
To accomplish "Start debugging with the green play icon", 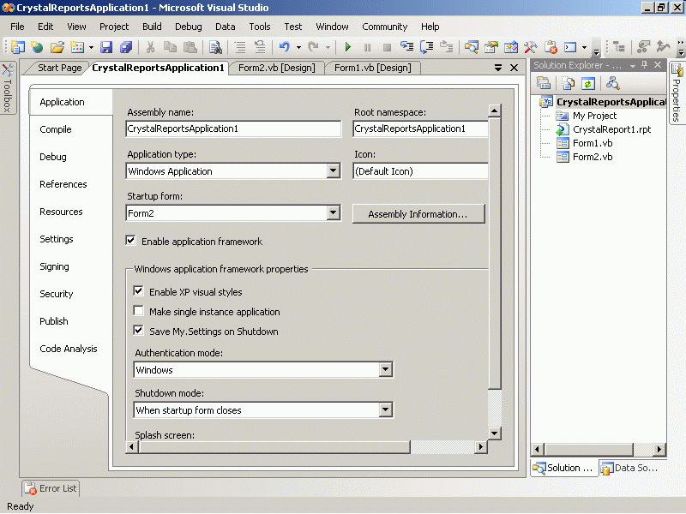I will [x=348, y=47].
